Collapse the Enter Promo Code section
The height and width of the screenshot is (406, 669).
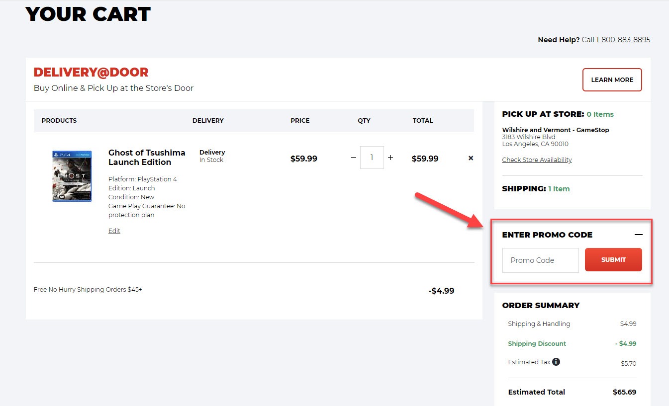(638, 235)
